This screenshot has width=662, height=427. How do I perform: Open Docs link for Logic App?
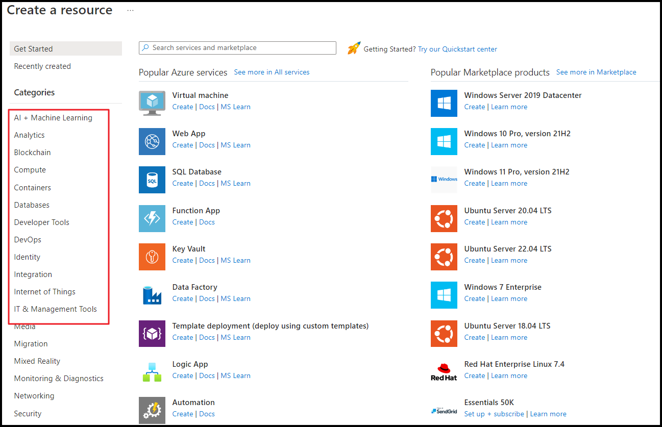point(207,375)
